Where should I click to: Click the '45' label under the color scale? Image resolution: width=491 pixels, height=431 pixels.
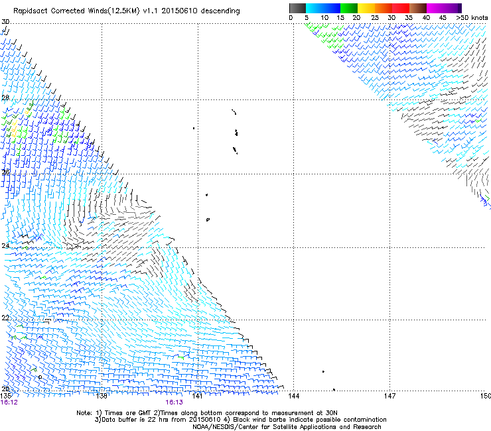443,18
